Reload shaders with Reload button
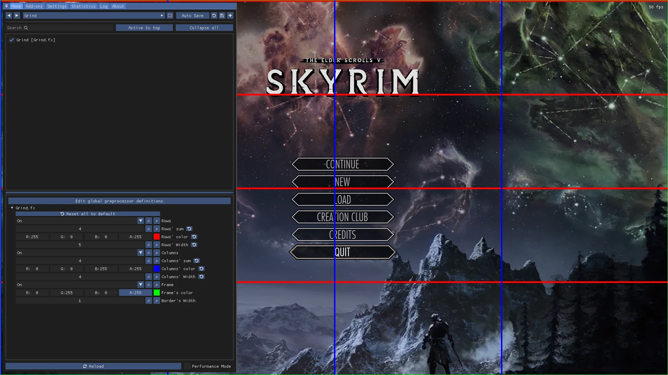This screenshot has height=375, width=668. coord(93,366)
